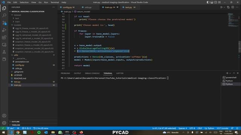Switch to the Debug Console tab
This screenshot has height=135, width=241.
pos(92,73)
